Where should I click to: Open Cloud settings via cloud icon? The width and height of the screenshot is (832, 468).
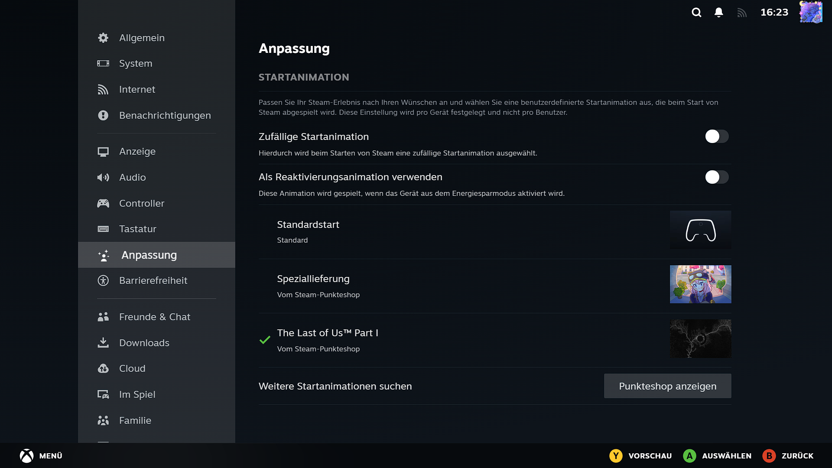click(103, 368)
